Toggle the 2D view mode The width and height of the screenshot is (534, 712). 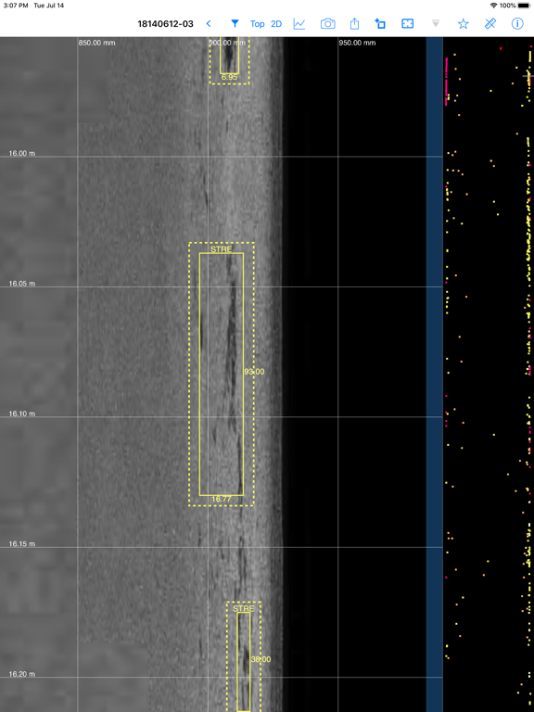[276, 23]
